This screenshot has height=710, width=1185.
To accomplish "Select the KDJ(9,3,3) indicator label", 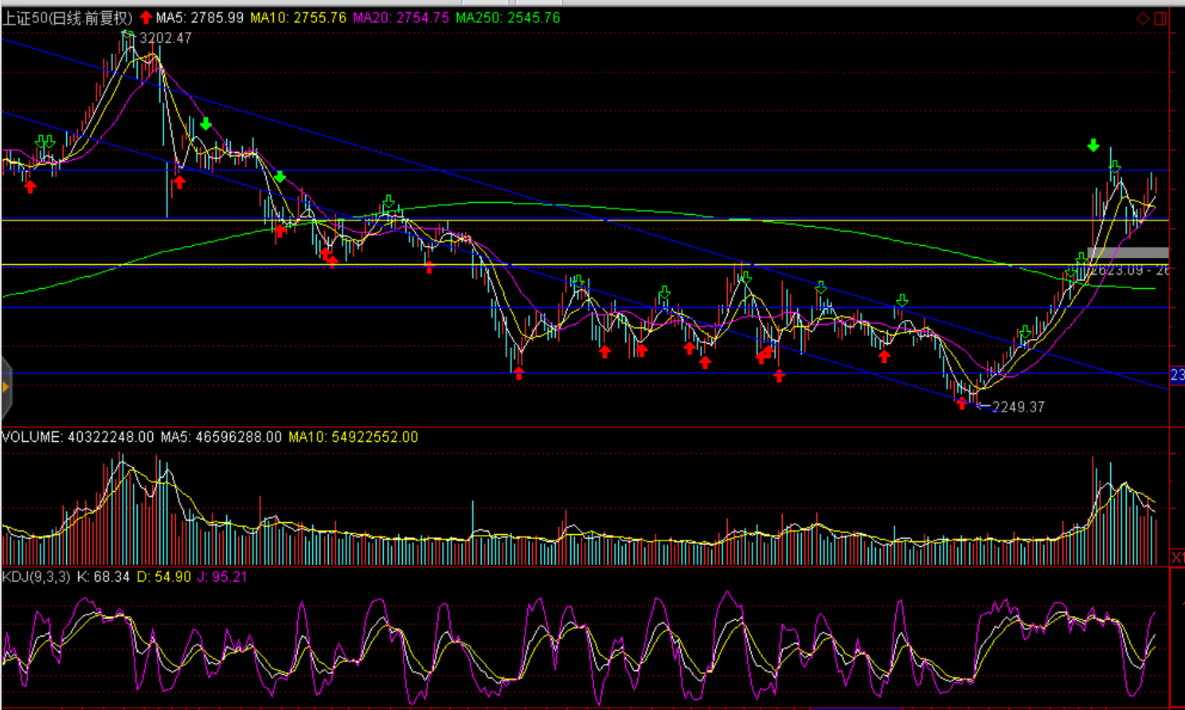I will coord(37,576).
